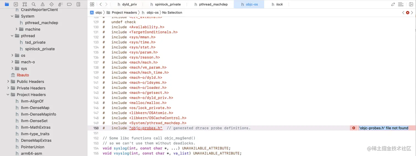Image resolution: width=416 pixels, height=156 pixels.
Task: Open the Symbol navigator icon
Action: pyautogui.click(x=24, y=4)
